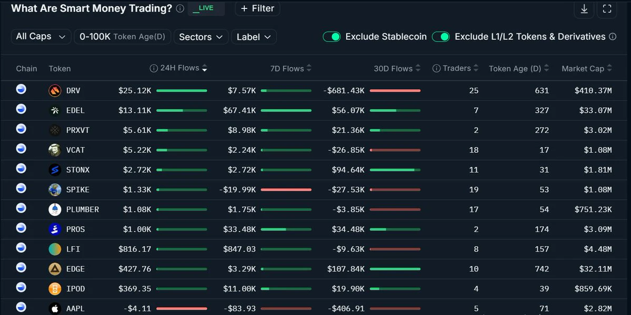Set the 0-100K Token Age range field

122,37
